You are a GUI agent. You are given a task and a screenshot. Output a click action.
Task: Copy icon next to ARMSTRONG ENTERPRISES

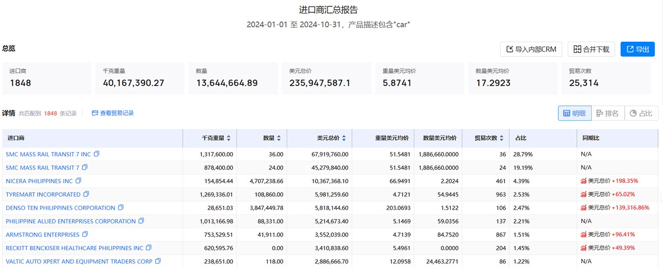[85, 234]
